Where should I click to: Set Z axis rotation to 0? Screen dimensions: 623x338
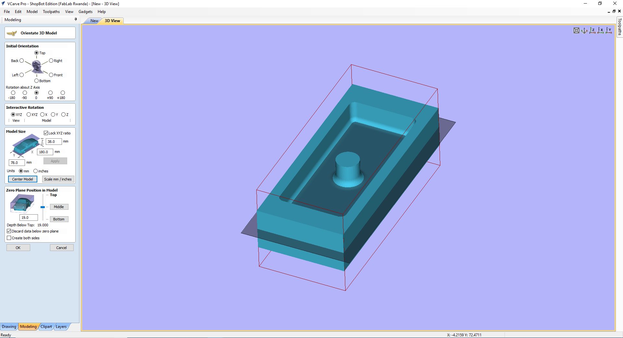36,93
